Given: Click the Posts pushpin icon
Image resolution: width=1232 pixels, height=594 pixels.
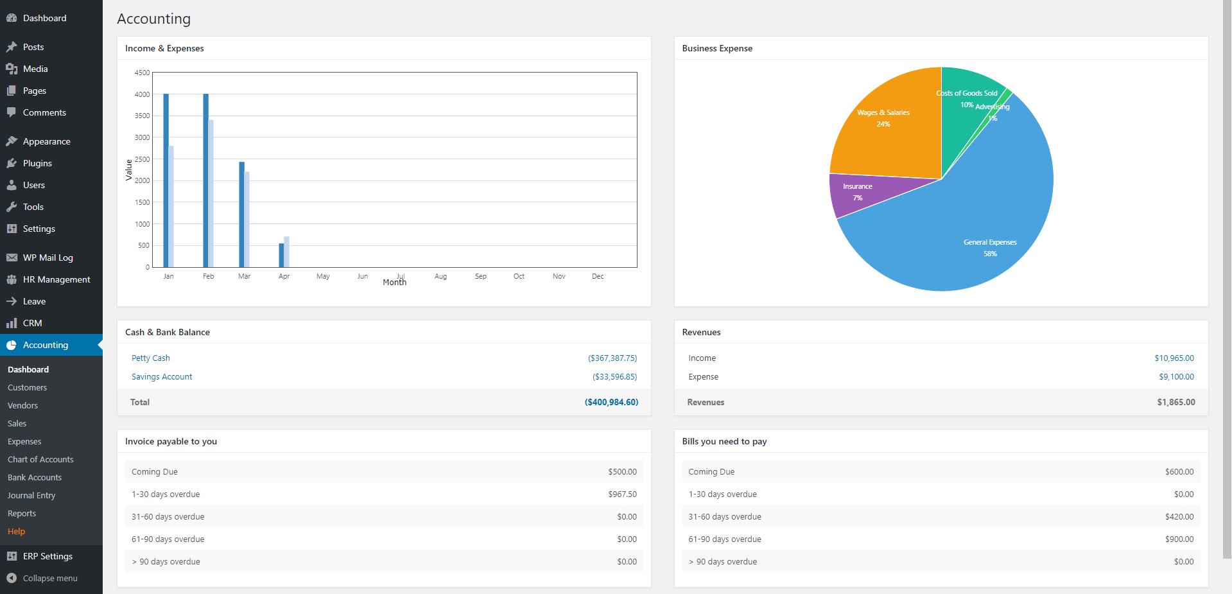Looking at the screenshot, I should 12,47.
